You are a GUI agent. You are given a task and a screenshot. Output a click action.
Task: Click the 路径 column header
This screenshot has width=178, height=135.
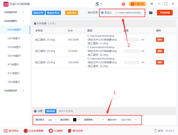point(90,31)
